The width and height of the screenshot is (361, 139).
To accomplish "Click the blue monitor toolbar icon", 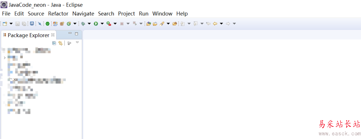I will click(32, 23).
